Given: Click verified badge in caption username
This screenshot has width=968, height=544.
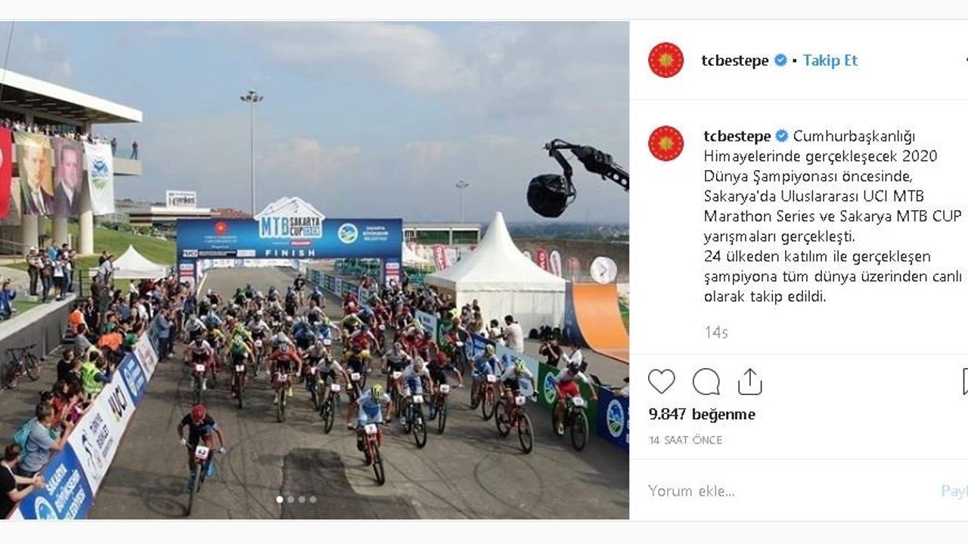Looking at the screenshot, I should [782, 136].
